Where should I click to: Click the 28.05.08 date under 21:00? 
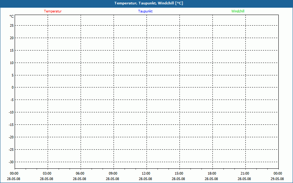click(244, 179)
